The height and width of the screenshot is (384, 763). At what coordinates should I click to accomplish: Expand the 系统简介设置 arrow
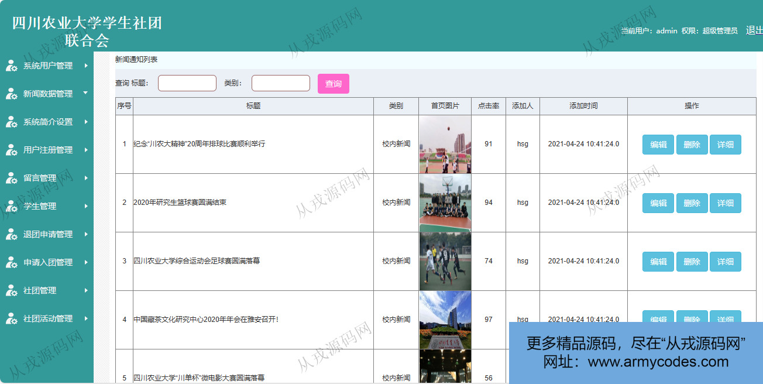coord(86,122)
